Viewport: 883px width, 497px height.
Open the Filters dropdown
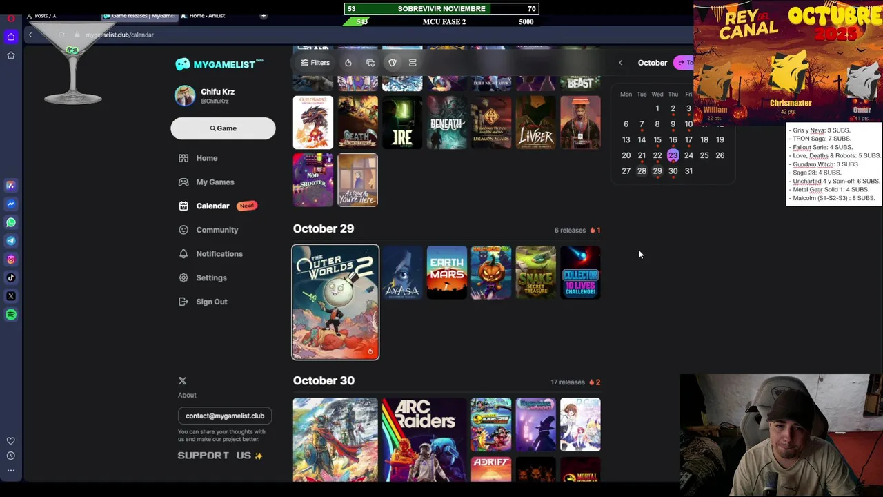(315, 63)
